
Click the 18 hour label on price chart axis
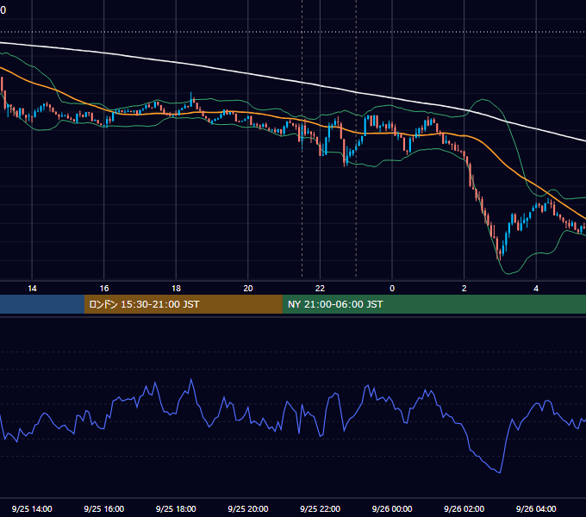(x=176, y=289)
